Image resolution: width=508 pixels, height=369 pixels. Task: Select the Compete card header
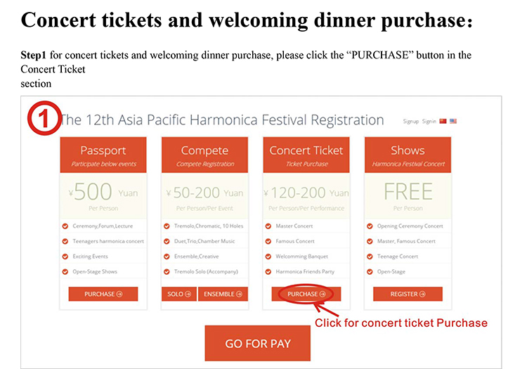pos(204,155)
